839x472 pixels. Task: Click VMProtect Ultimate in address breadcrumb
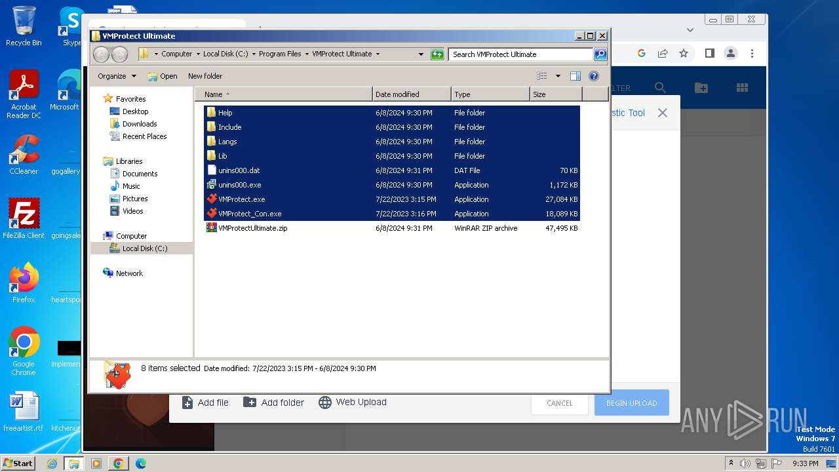(x=341, y=54)
